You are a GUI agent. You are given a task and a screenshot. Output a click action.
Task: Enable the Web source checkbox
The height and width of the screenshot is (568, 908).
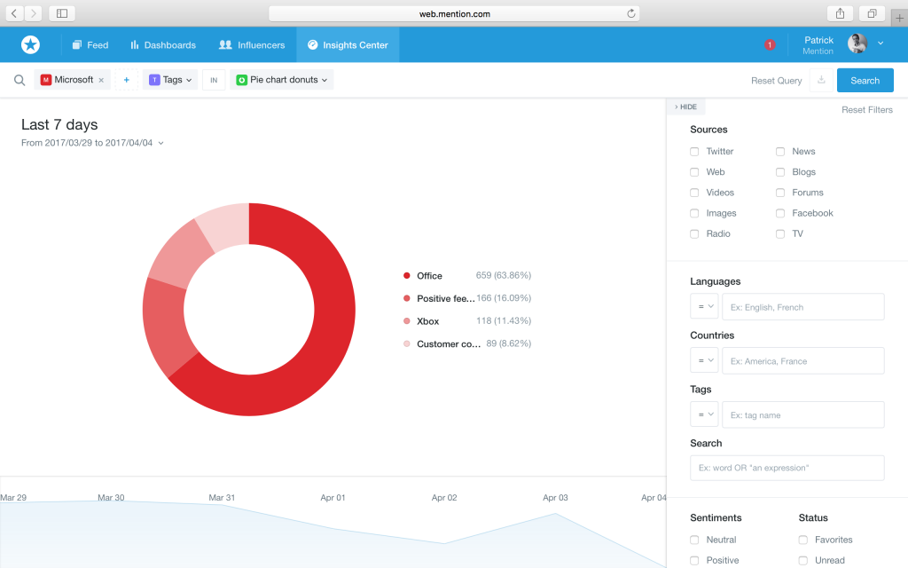tap(694, 172)
